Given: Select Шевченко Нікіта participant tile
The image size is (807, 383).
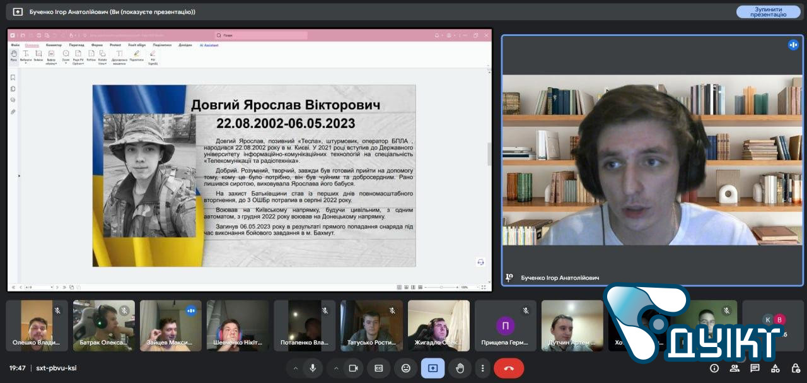Looking at the screenshot, I should coord(237,325).
